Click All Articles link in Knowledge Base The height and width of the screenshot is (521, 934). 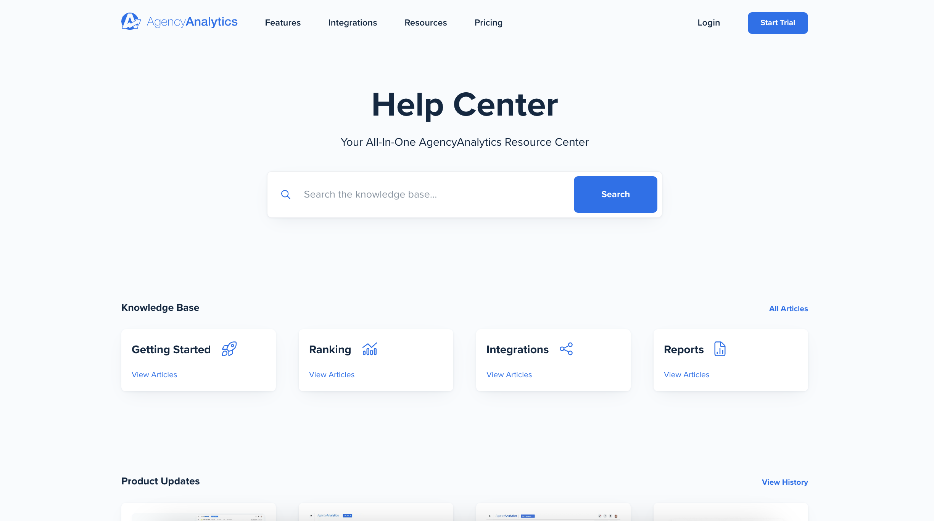(788, 309)
